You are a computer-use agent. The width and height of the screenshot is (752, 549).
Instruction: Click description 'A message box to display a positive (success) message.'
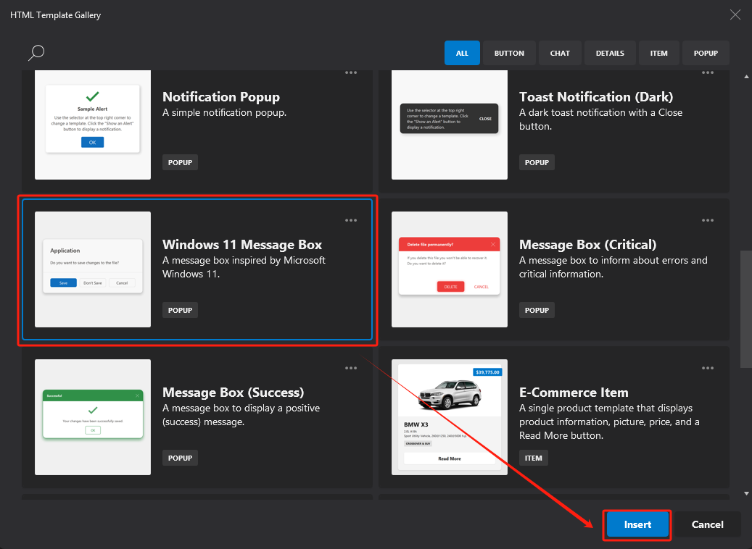[x=241, y=415]
